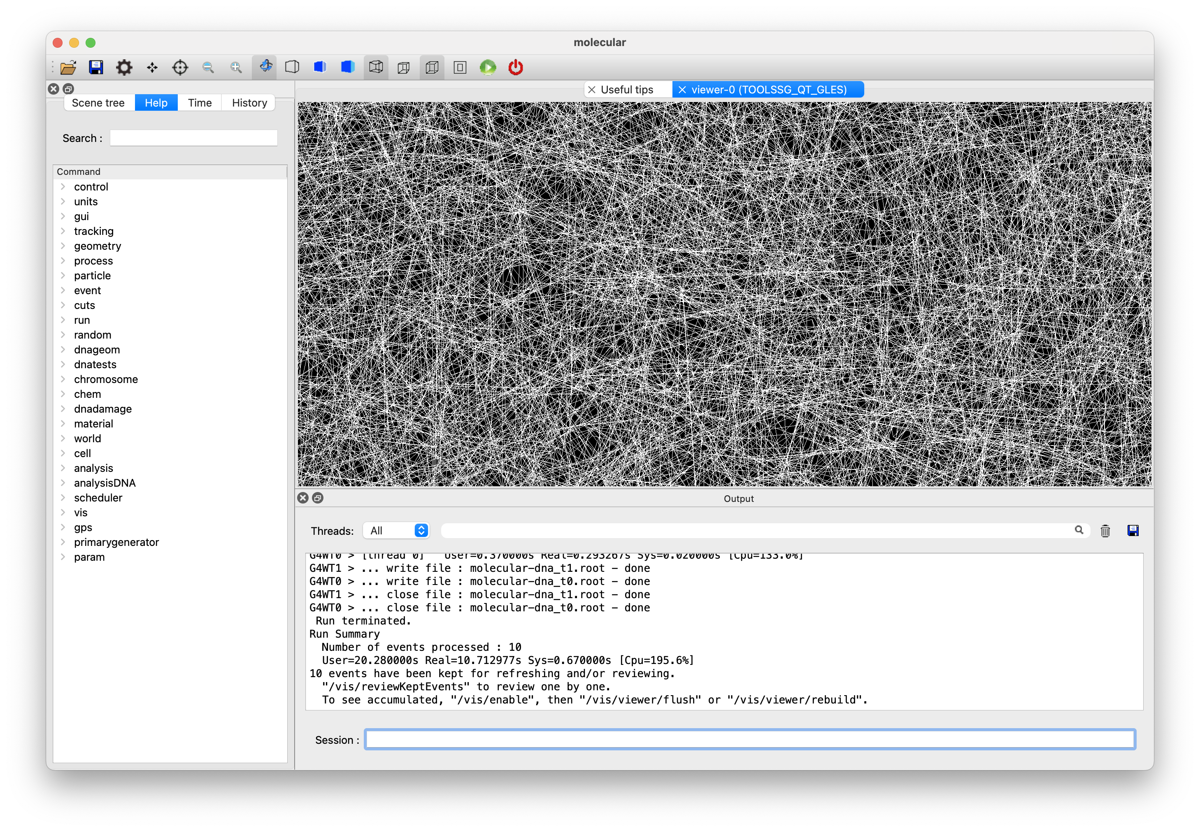Screen dimensions: 1200x831
Task: Click the Session command input field
Action: point(749,739)
